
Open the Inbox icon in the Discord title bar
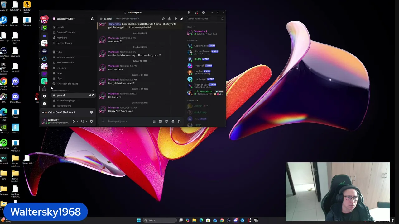pyautogui.click(x=196, y=12)
